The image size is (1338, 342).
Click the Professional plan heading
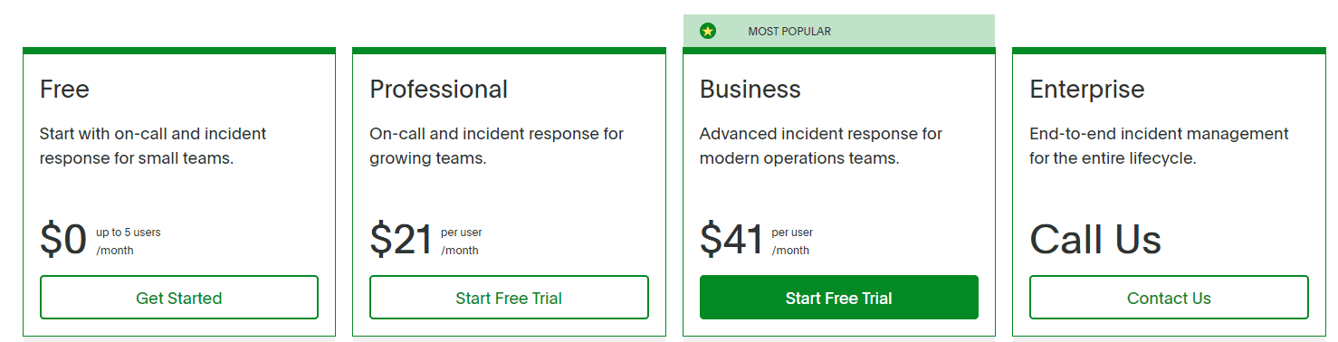439,89
